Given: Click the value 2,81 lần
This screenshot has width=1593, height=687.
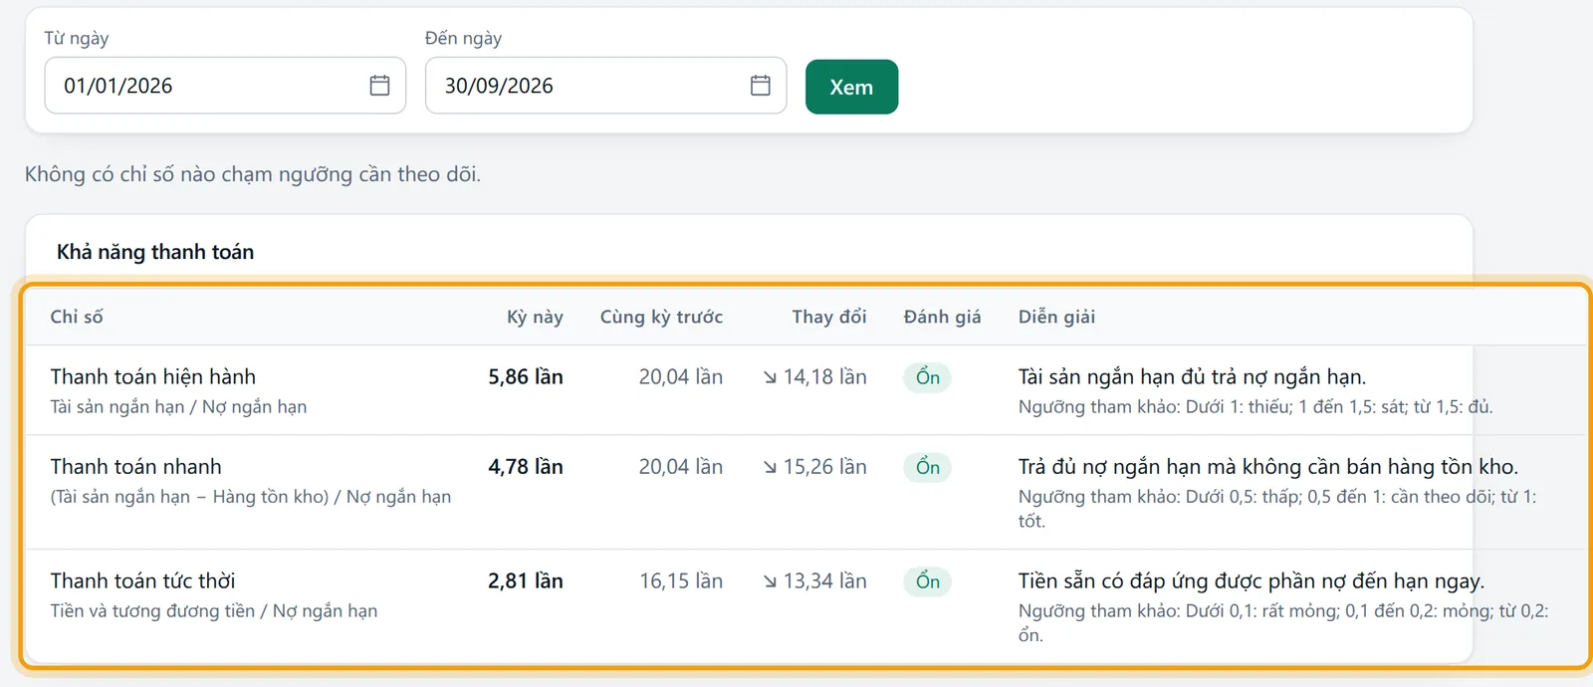Looking at the screenshot, I should point(526,580).
